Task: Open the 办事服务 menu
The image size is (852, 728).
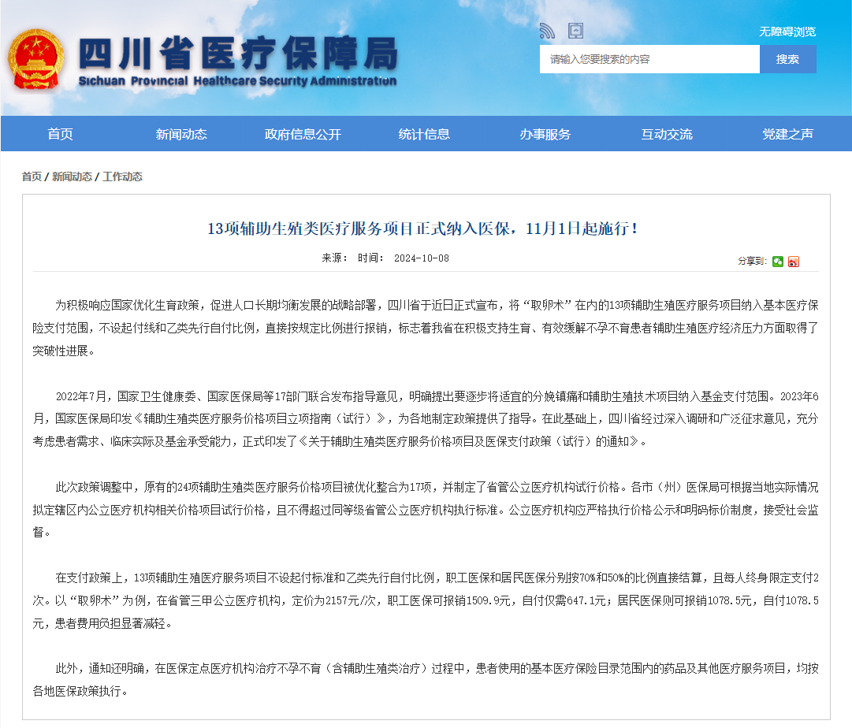Action: click(545, 134)
